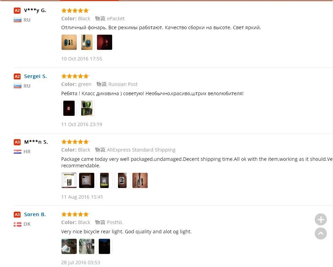View the red glowing light photo thumbnail
Image resolution: width=333 pixels, height=267 pixels.
coord(105,42)
